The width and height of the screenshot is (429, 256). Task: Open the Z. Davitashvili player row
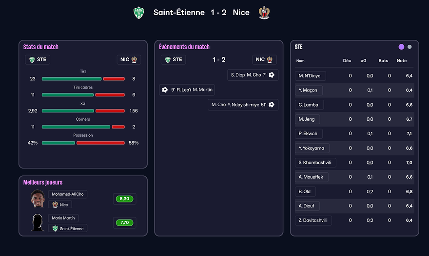coord(313,220)
